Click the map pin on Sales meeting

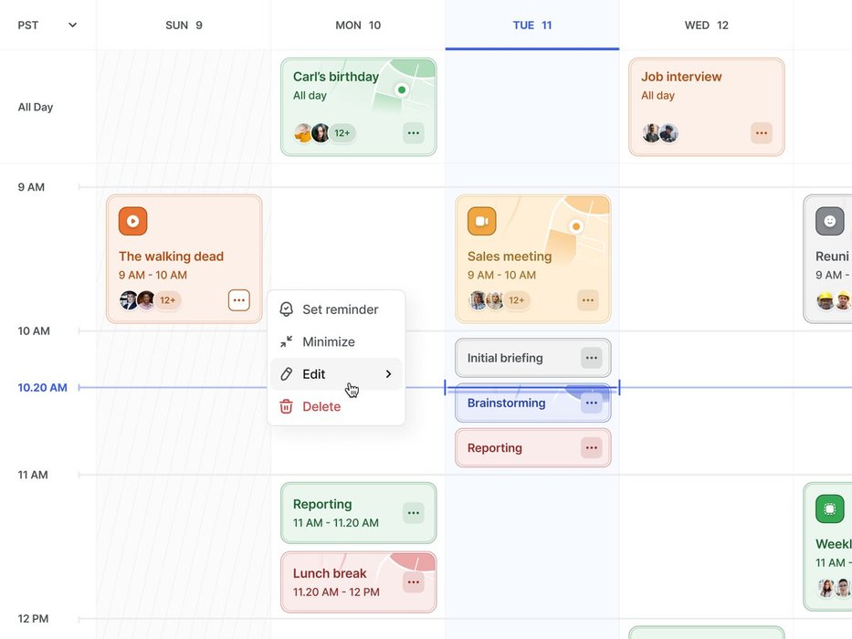(x=576, y=226)
